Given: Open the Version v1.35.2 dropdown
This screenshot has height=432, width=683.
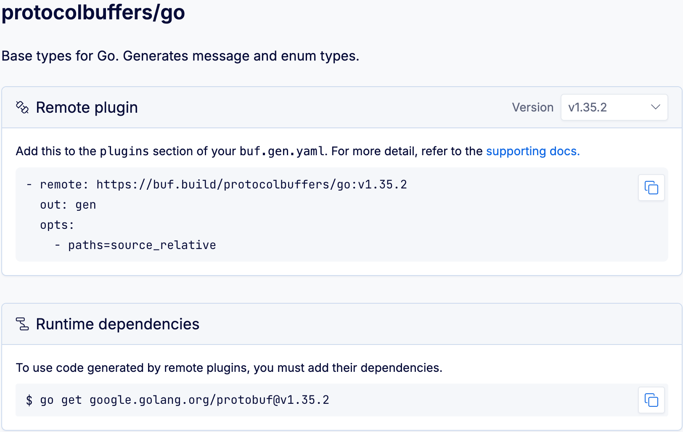Looking at the screenshot, I should (614, 107).
